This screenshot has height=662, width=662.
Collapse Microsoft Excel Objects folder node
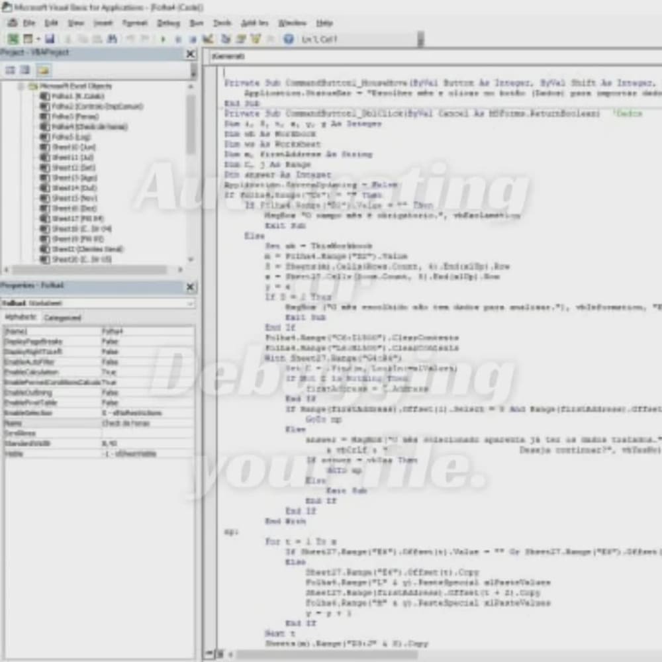pos(21,87)
